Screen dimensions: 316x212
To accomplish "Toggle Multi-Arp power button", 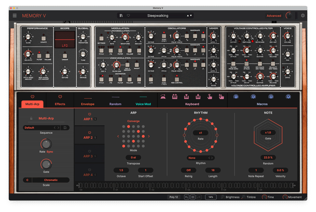I will tap(32, 97).
